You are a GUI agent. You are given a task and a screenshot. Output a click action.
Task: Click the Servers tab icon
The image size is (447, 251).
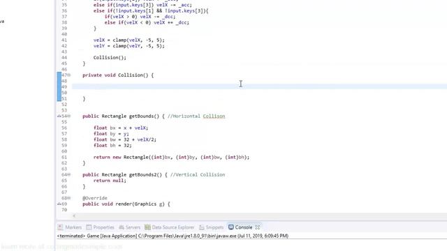click(x=122, y=227)
